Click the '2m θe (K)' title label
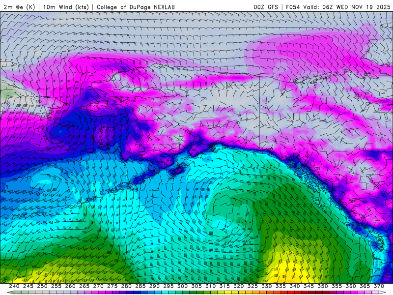393x295 pixels. pyautogui.click(x=19, y=7)
